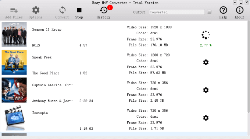Open settings gear for Zootopia

point(206,118)
